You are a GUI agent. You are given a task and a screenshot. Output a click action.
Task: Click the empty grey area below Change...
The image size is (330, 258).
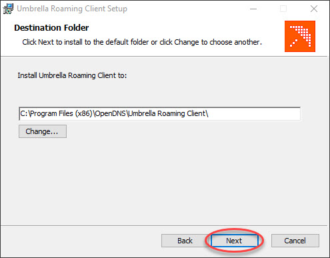[x=165, y=180]
